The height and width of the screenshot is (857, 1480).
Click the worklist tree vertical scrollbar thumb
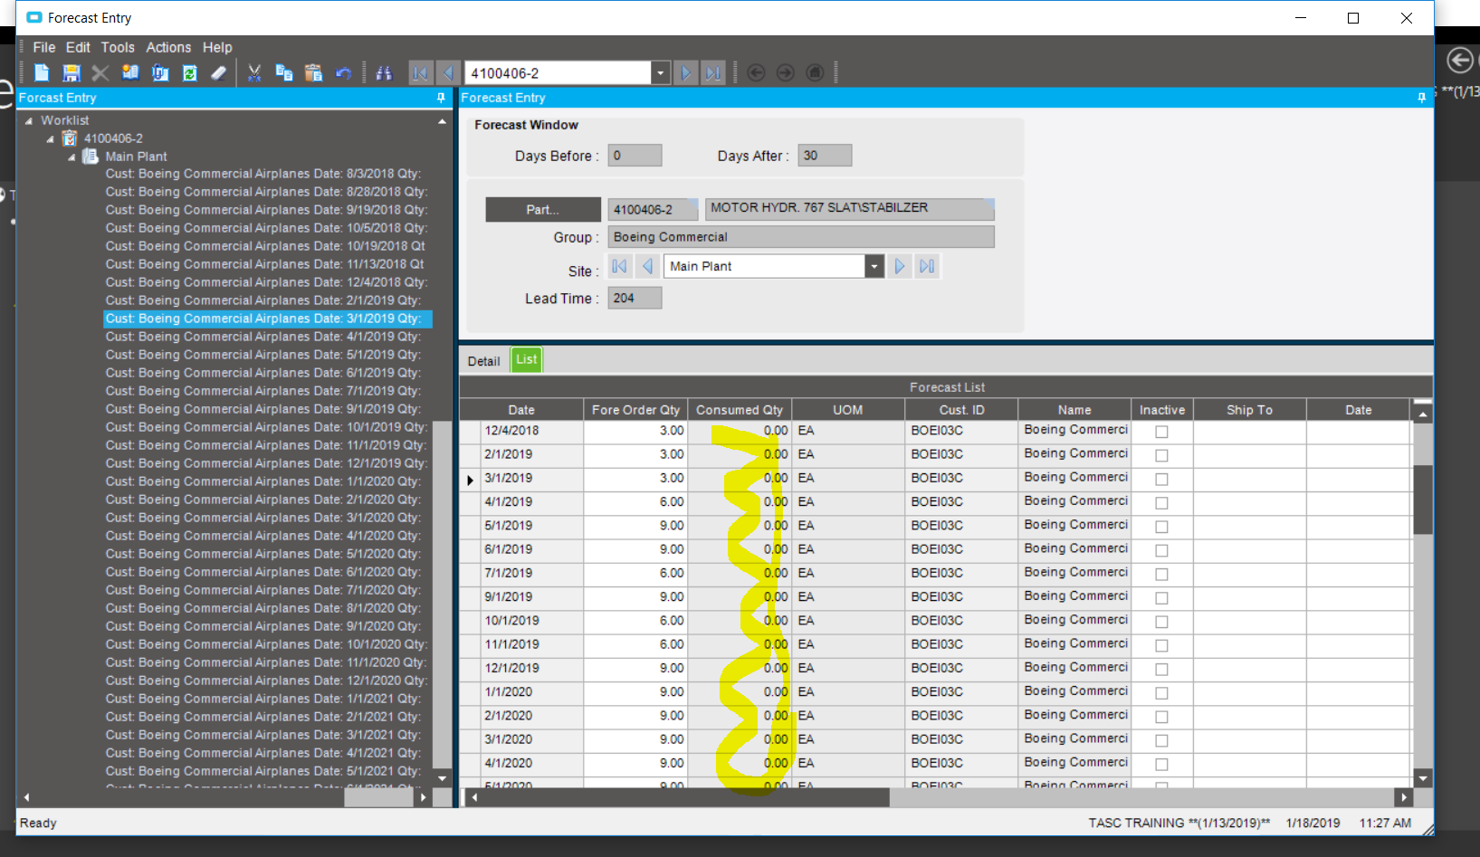click(442, 594)
